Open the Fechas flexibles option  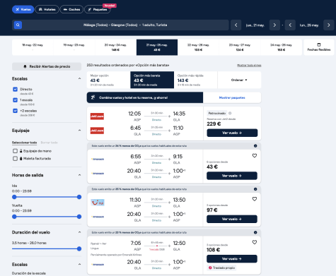click(x=319, y=47)
